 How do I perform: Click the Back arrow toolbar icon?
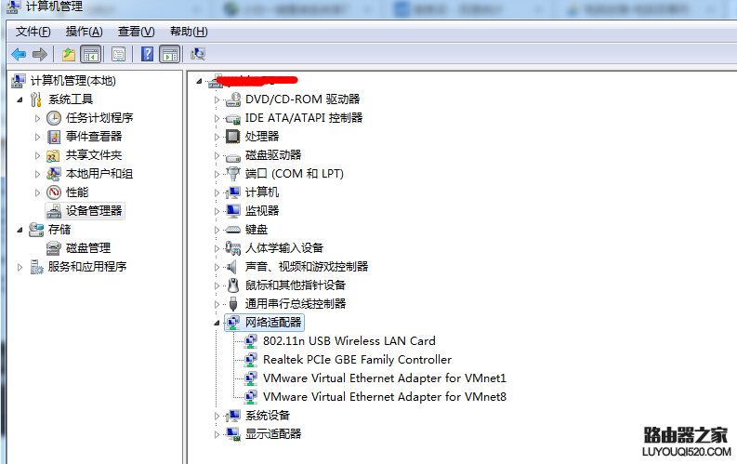click(19, 55)
